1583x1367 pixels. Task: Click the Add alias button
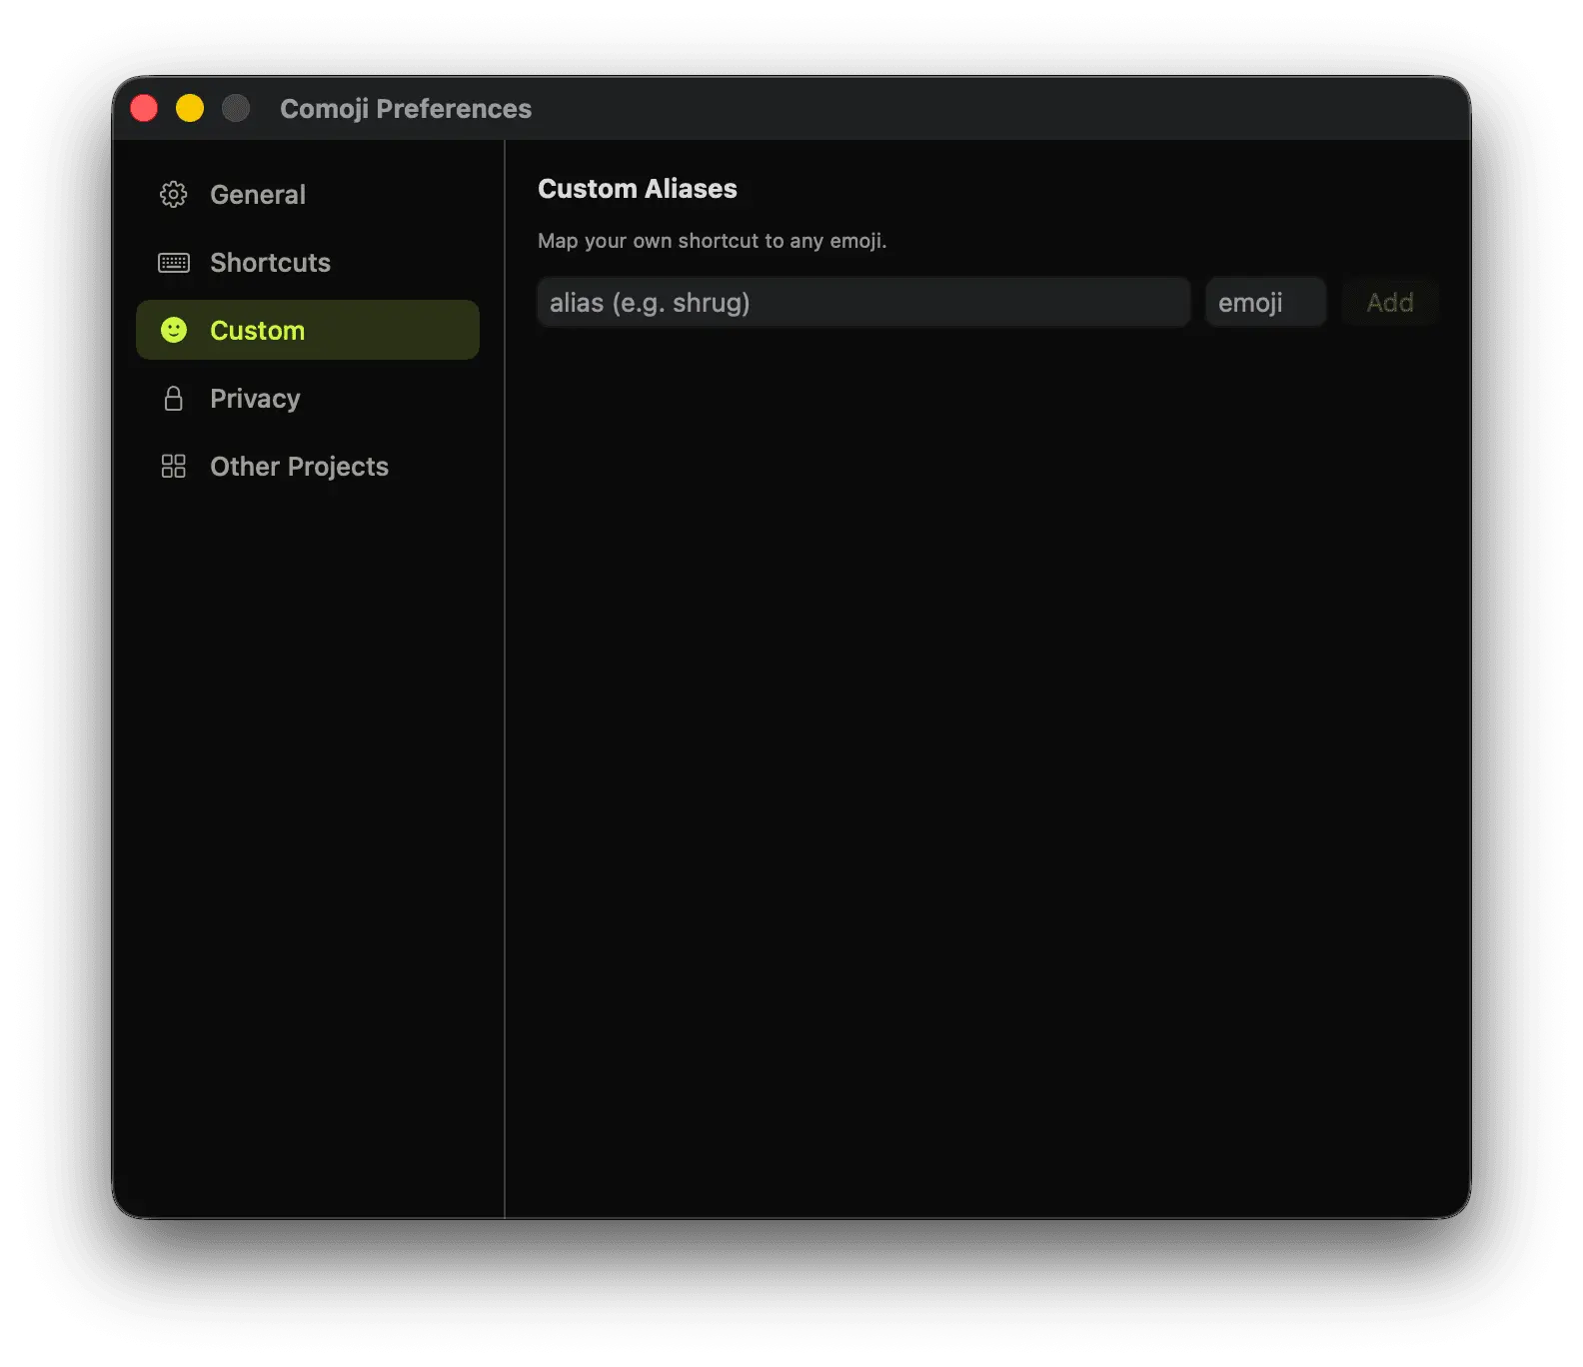[x=1389, y=302]
